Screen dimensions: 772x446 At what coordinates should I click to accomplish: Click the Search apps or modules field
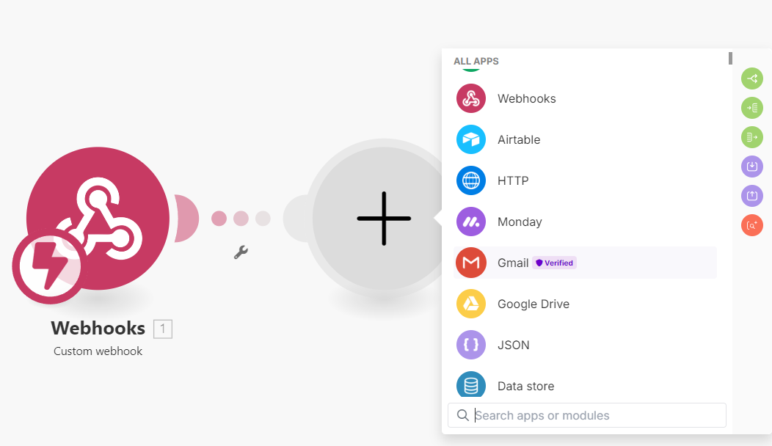pos(587,415)
